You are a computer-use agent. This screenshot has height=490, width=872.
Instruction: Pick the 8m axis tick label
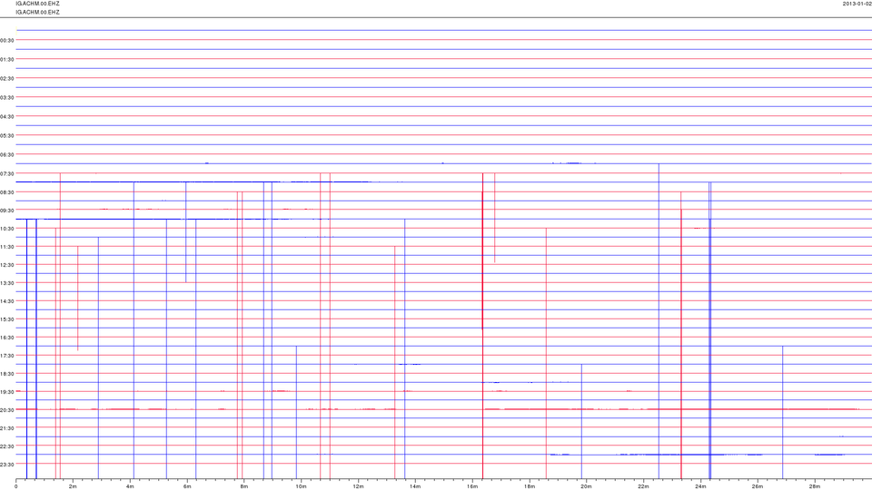click(244, 486)
